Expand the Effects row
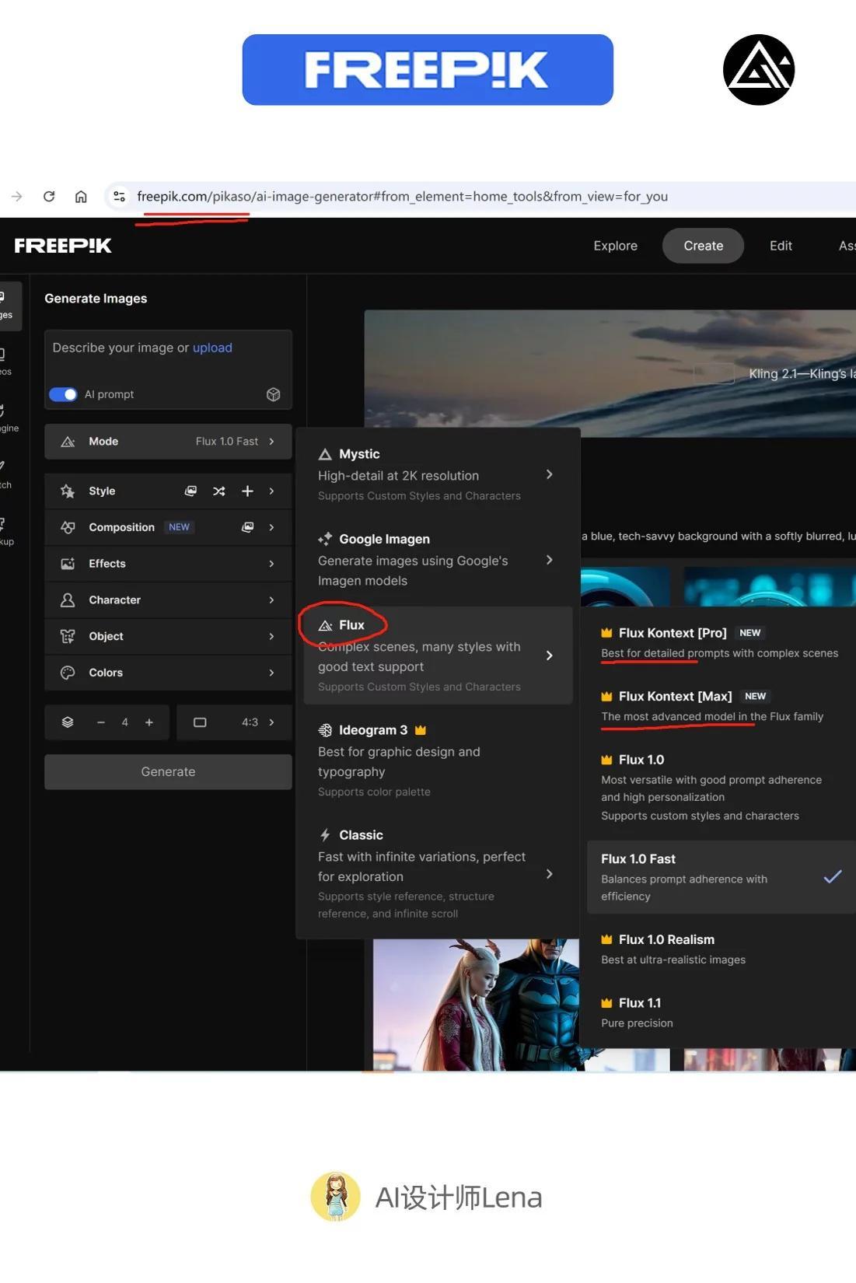856x1283 pixels. tap(168, 564)
